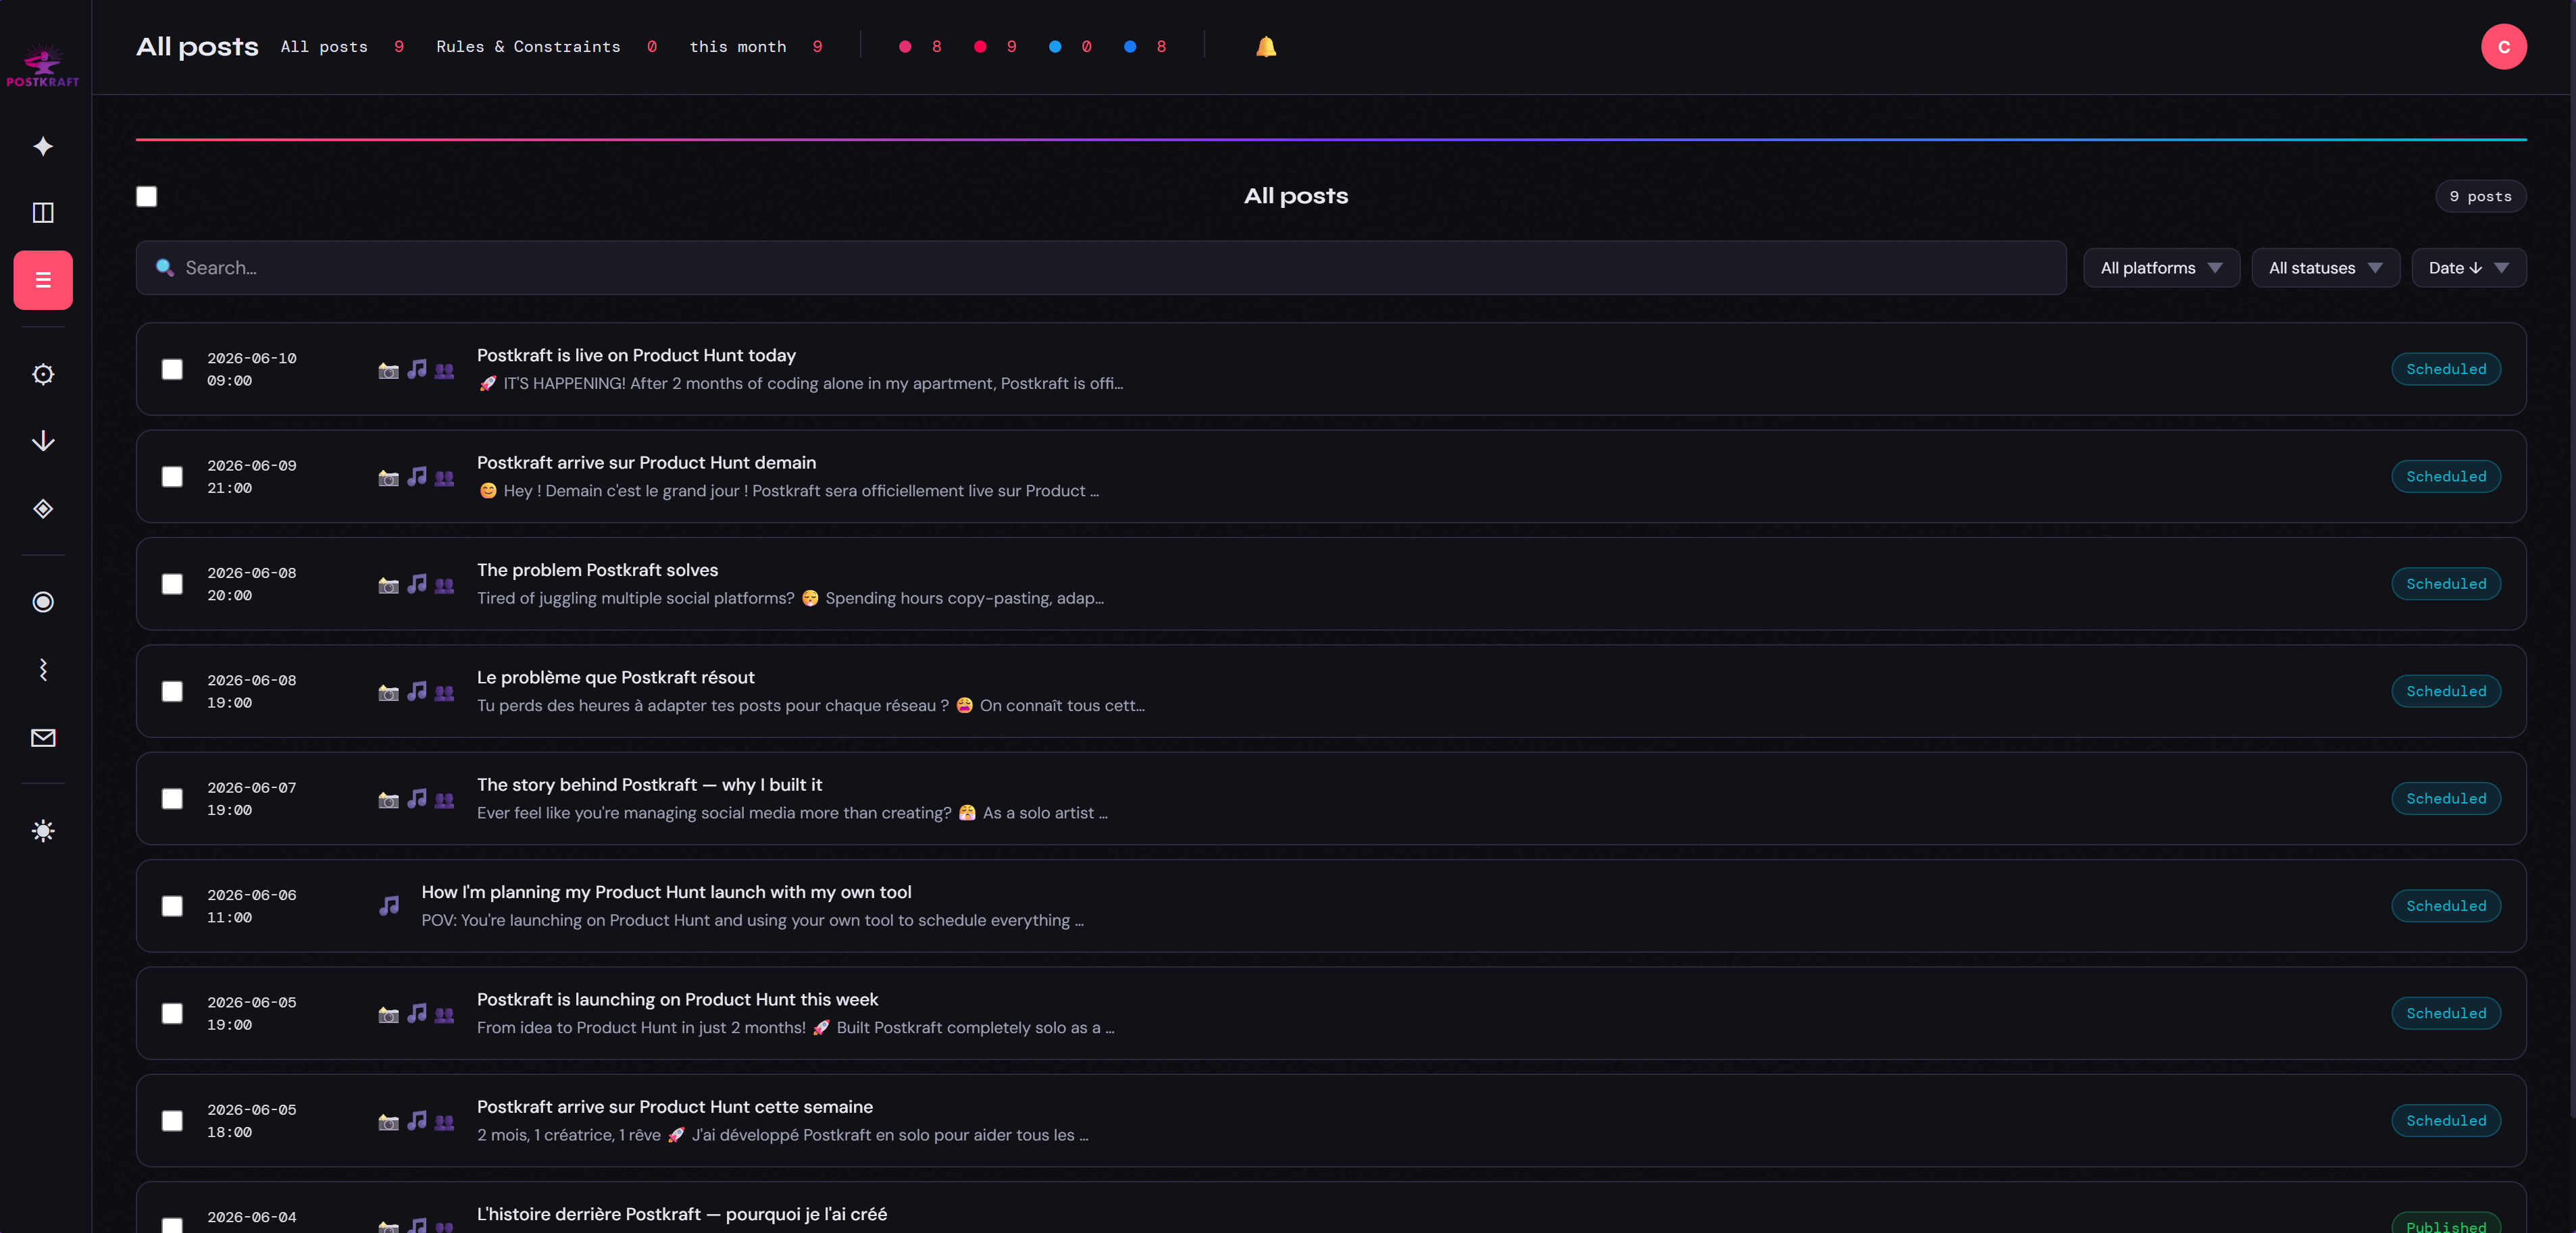Open the All statuses filter dropdown
Screen dimensions: 2576x1233
(x=2325, y=268)
